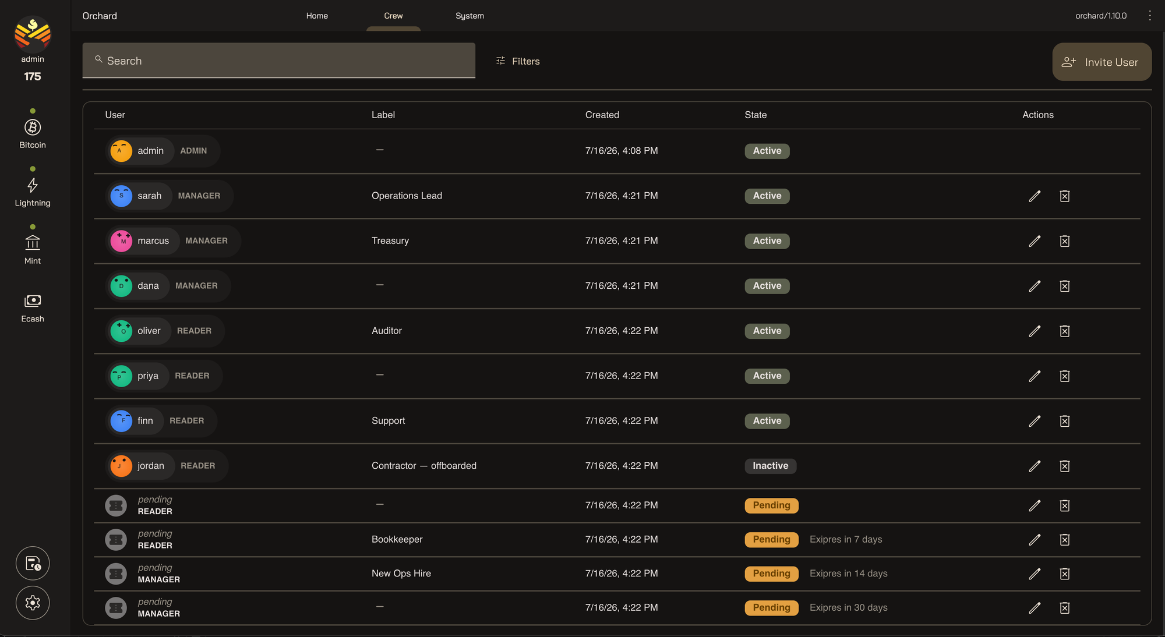Select the oliver user chip
The image size is (1165, 637).
165,331
